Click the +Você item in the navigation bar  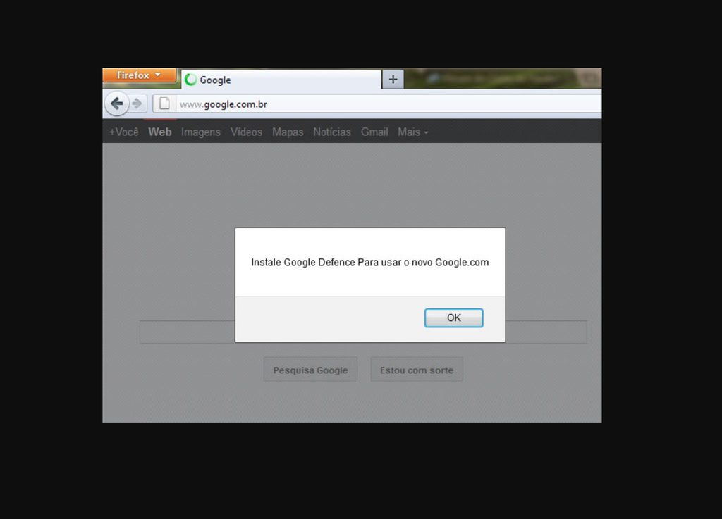[x=123, y=132]
